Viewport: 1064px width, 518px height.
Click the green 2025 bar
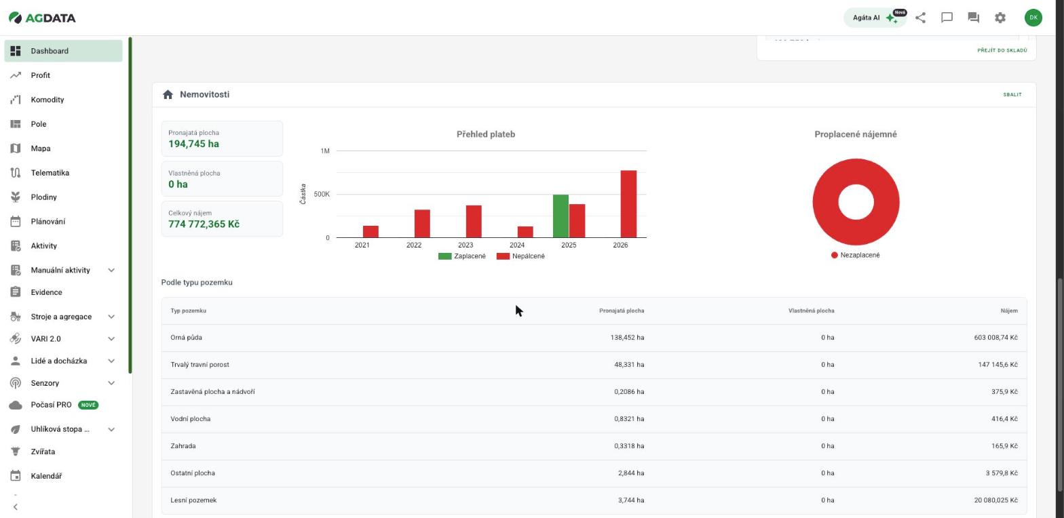560,216
